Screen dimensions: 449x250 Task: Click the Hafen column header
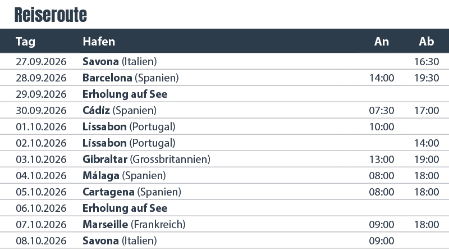(99, 42)
